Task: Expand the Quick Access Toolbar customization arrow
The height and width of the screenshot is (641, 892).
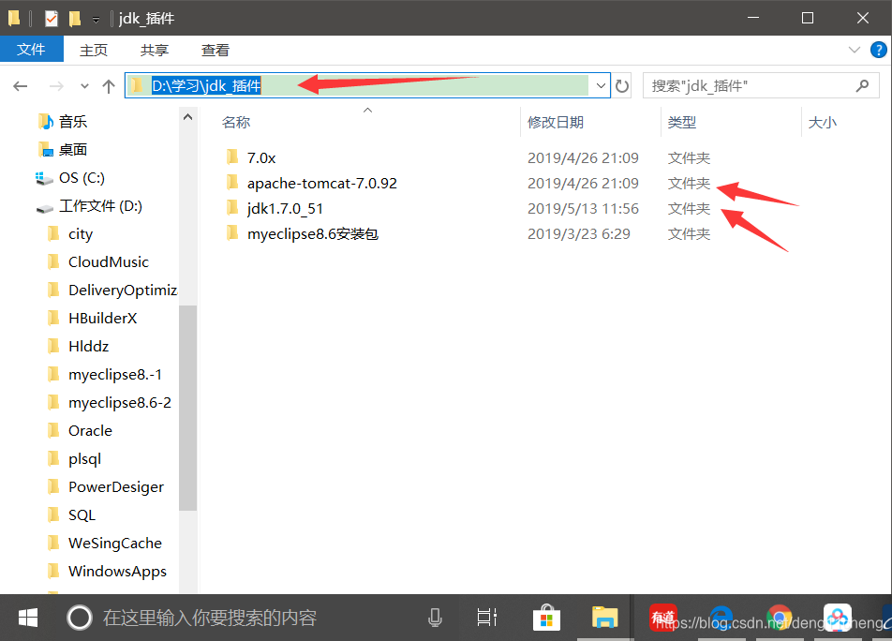Action: click(x=94, y=18)
